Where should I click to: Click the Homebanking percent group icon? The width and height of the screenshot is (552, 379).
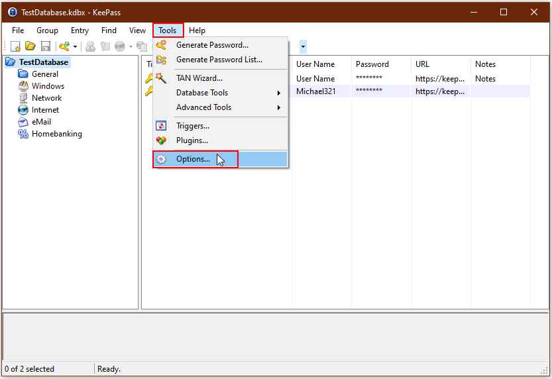coord(23,134)
